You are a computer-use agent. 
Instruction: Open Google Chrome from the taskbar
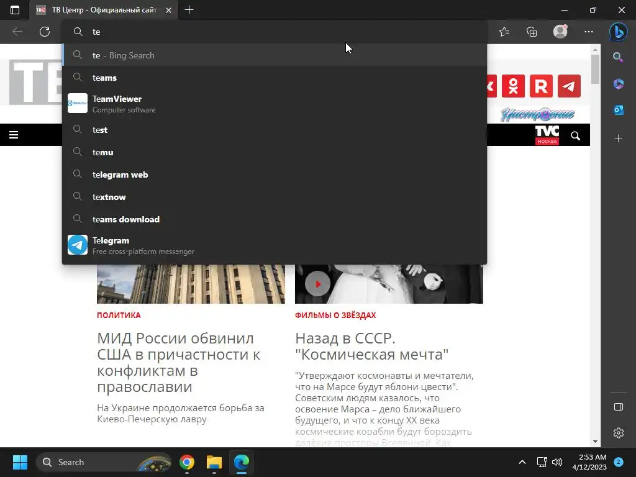tap(186, 462)
